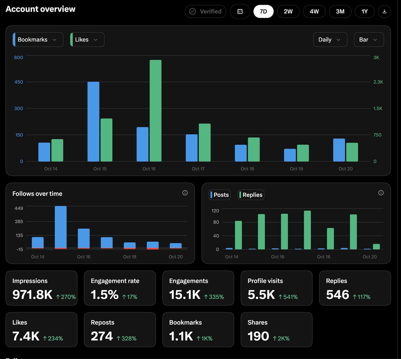The height and width of the screenshot is (359, 401).
Task: Click the blue Bookmarks bar for Oct 20
Action: click(339, 150)
